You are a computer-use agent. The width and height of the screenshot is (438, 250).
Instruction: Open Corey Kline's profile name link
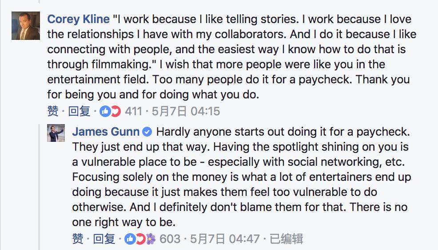(x=79, y=20)
